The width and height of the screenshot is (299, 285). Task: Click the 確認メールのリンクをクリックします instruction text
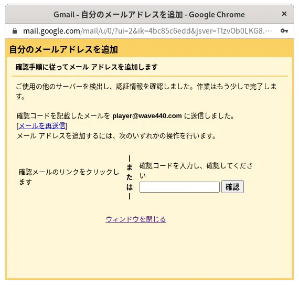pos(69,177)
